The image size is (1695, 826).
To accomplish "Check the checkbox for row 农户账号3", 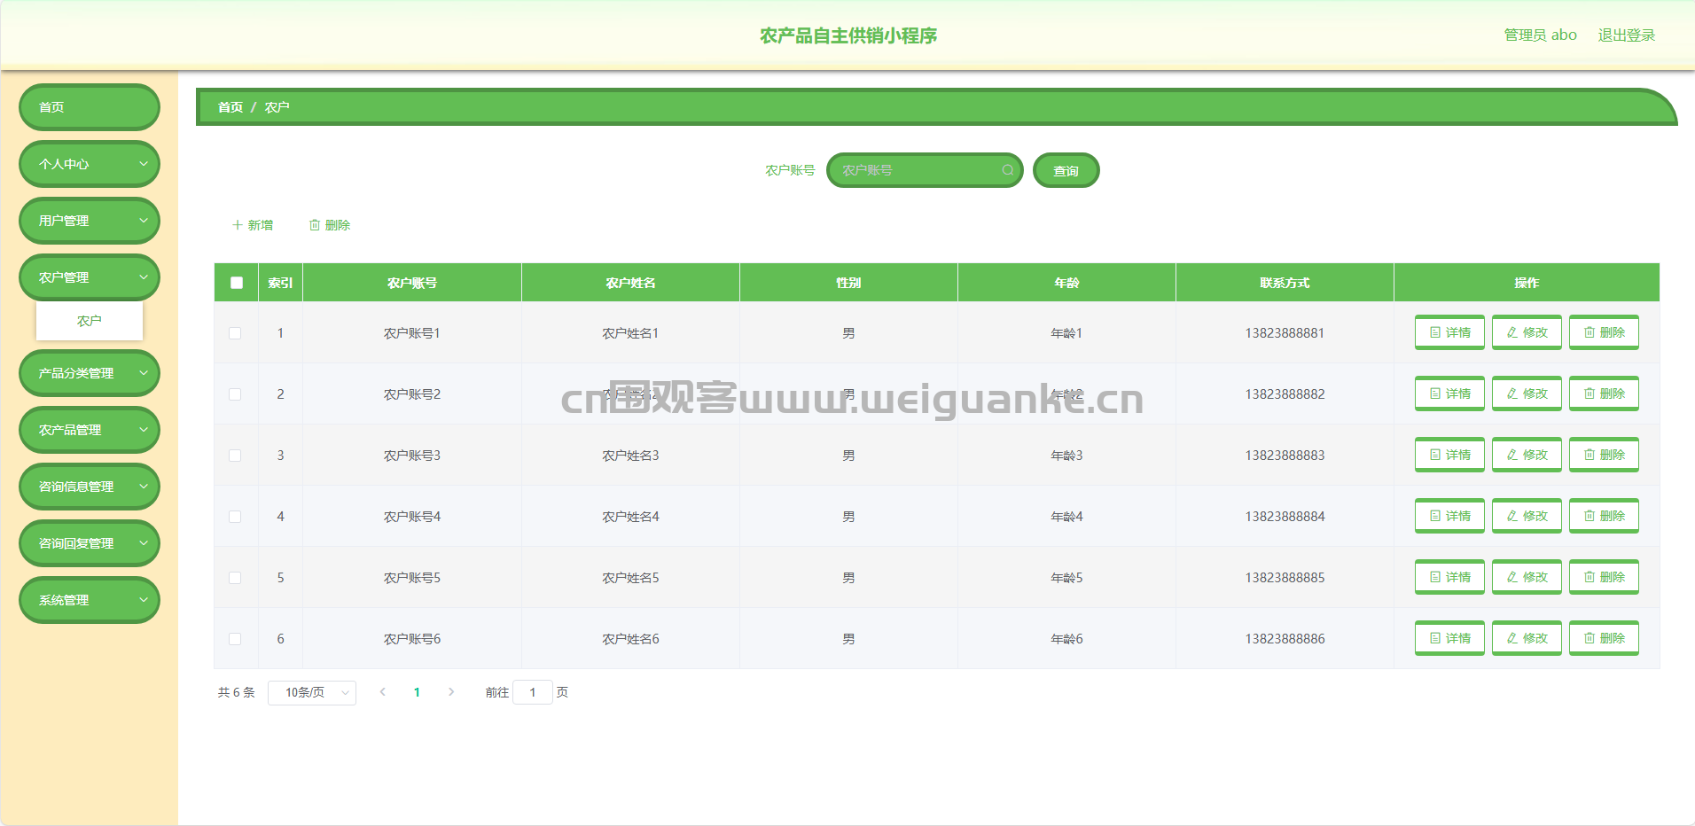I will pyautogui.click(x=235, y=456).
